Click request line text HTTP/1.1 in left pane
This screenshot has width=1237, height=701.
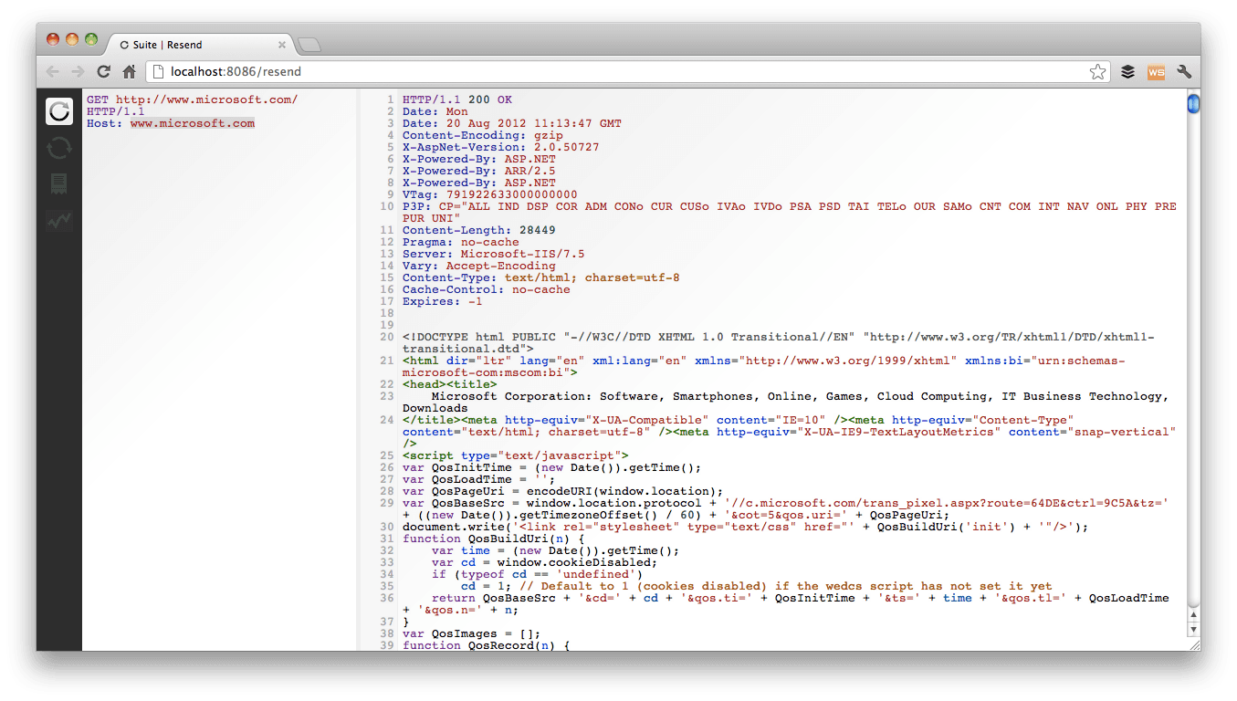click(116, 111)
